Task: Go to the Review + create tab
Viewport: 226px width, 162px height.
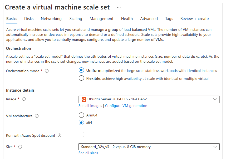Action: (194, 19)
